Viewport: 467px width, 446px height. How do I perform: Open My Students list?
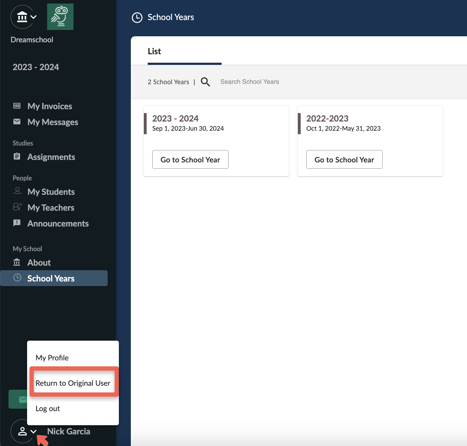[x=51, y=192]
